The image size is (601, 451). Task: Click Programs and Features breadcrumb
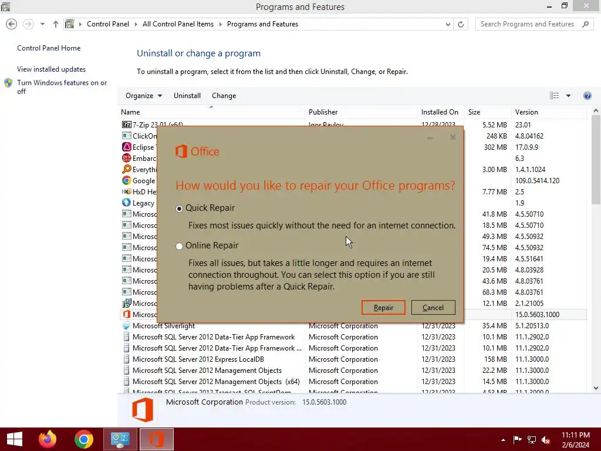(262, 23)
